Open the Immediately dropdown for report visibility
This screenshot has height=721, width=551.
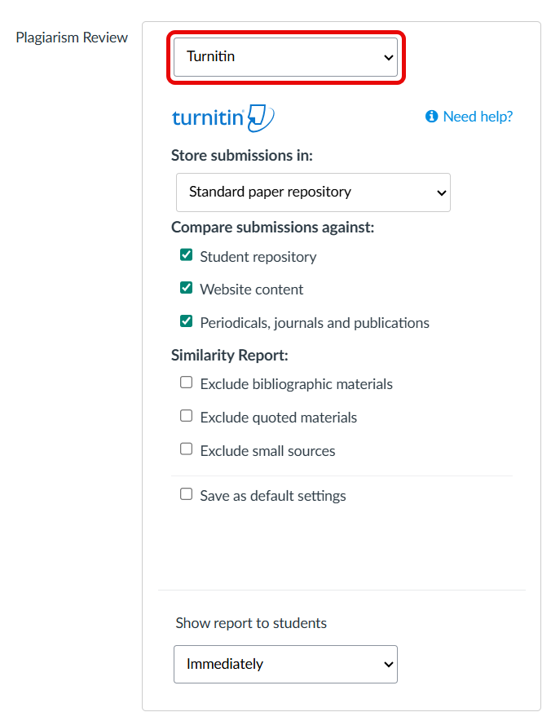(285, 664)
